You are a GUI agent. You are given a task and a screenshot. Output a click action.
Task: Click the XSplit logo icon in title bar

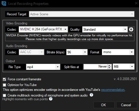4,3
